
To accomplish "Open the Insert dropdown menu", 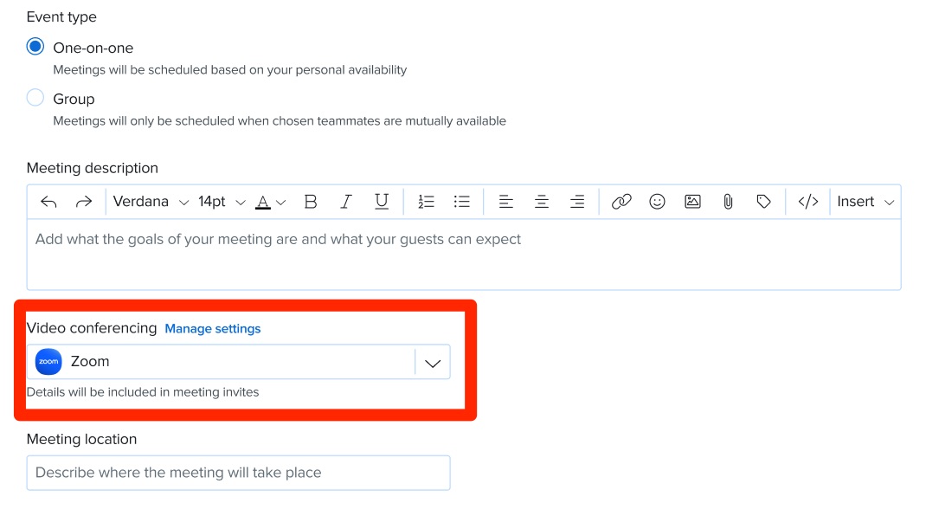I will click(865, 202).
